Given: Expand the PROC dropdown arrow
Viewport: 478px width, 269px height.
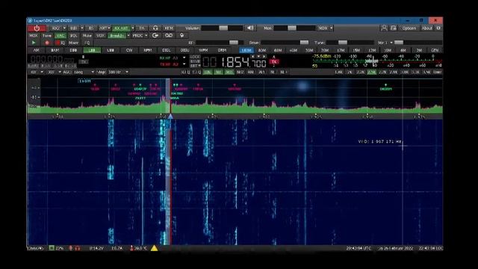Looking at the screenshot, I should pos(146,36).
